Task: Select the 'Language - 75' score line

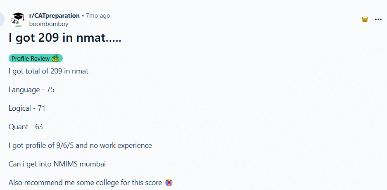Action: (31, 90)
